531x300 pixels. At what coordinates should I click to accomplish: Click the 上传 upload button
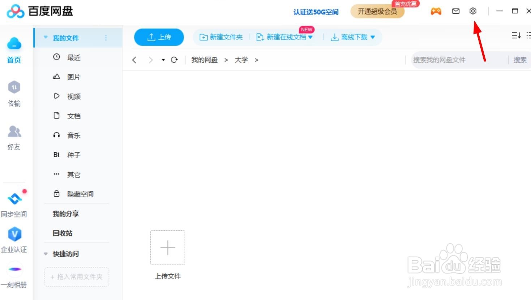coord(159,37)
